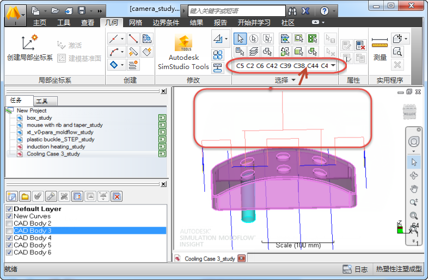The width and height of the screenshot is (428, 280).
Task: Toggle CAD Body 4 layer checkbox
Action: [x=9, y=238]
